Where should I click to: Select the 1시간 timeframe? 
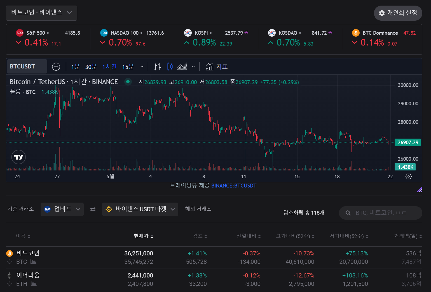[109, 67]
